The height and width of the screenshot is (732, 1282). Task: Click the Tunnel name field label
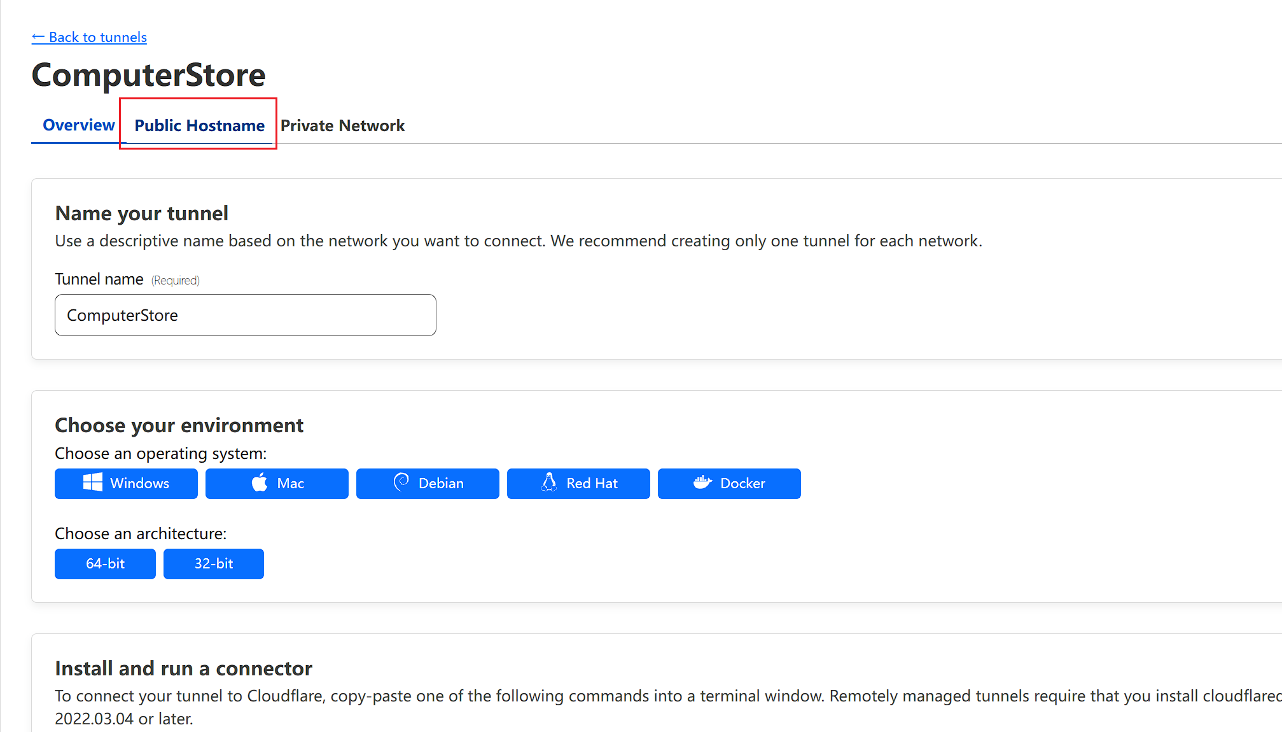pyautogui.click(x=99, y=279)
